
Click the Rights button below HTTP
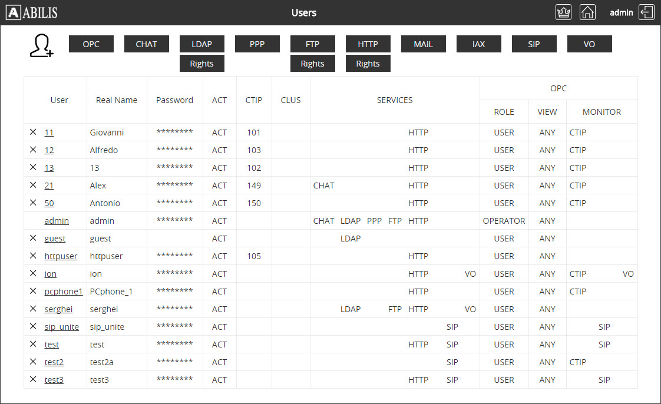(x=368, y=64)
